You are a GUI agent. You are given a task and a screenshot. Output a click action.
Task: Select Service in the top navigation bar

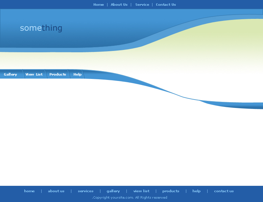click(142, 5)
